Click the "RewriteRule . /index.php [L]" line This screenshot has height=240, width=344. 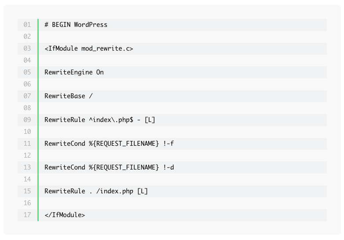pos(96,191)
